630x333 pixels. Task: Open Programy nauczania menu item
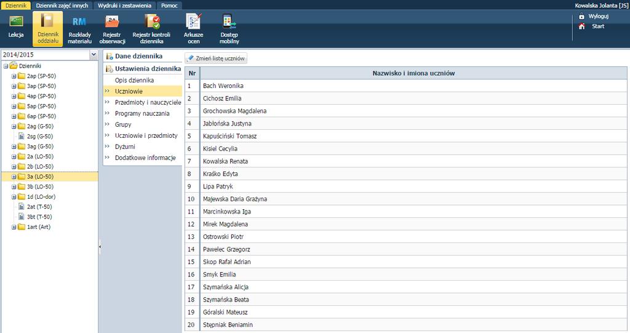click(x=143, y=113)
